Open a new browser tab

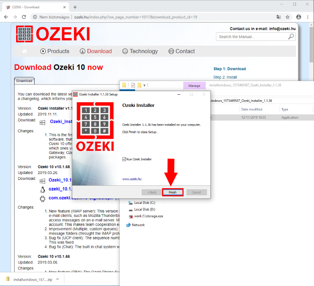click(75, 7)
